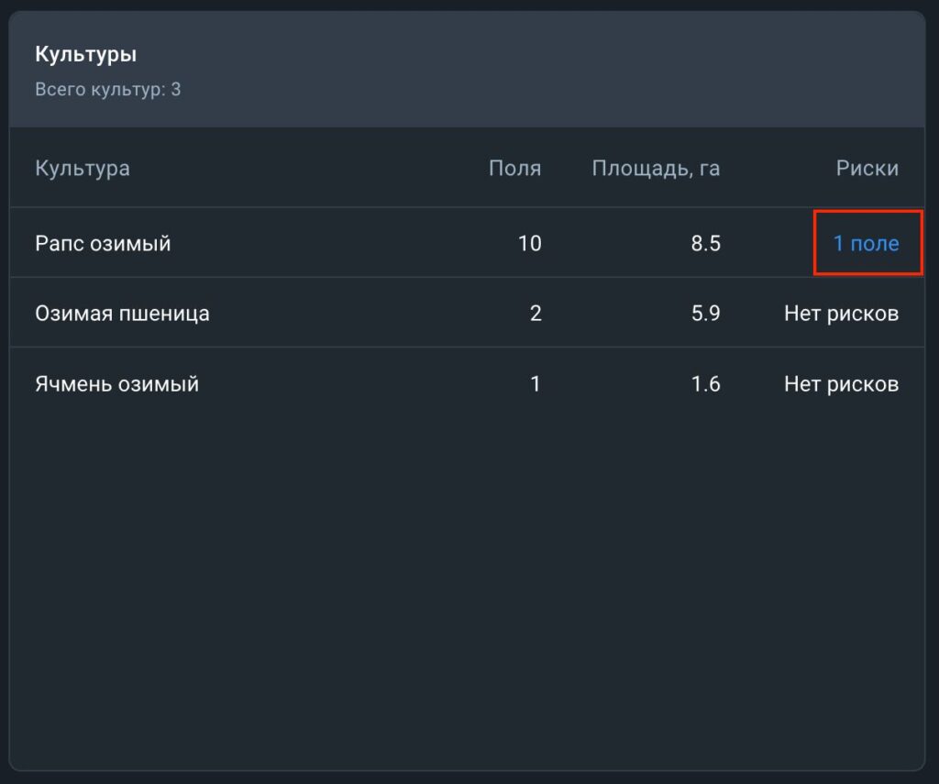Click the field count 10 for Рапс озимый
The width and height of the screenshot is (939, 784).
coord(529,244)
